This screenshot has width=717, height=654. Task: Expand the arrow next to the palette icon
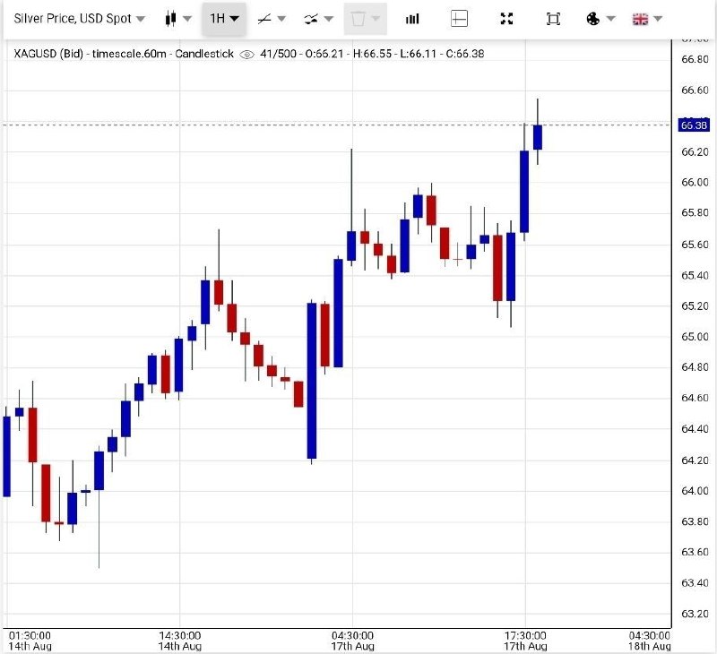point(610,19)
